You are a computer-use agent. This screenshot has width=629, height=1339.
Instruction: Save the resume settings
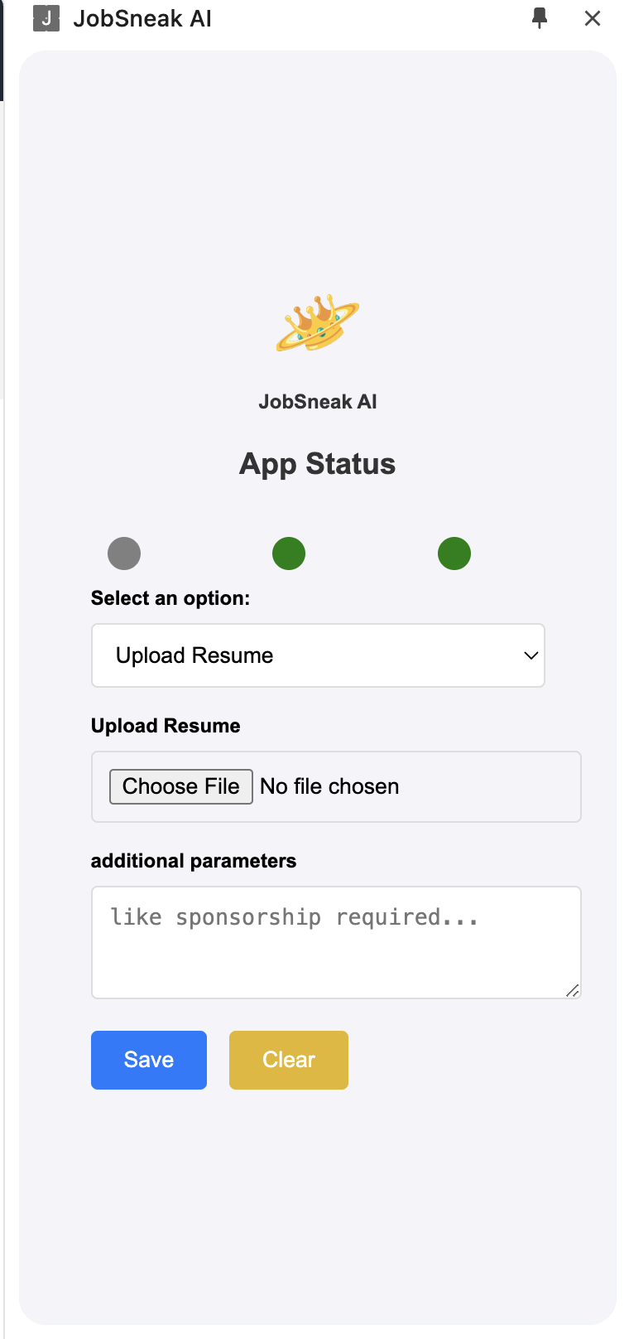tap(149, 1060)
